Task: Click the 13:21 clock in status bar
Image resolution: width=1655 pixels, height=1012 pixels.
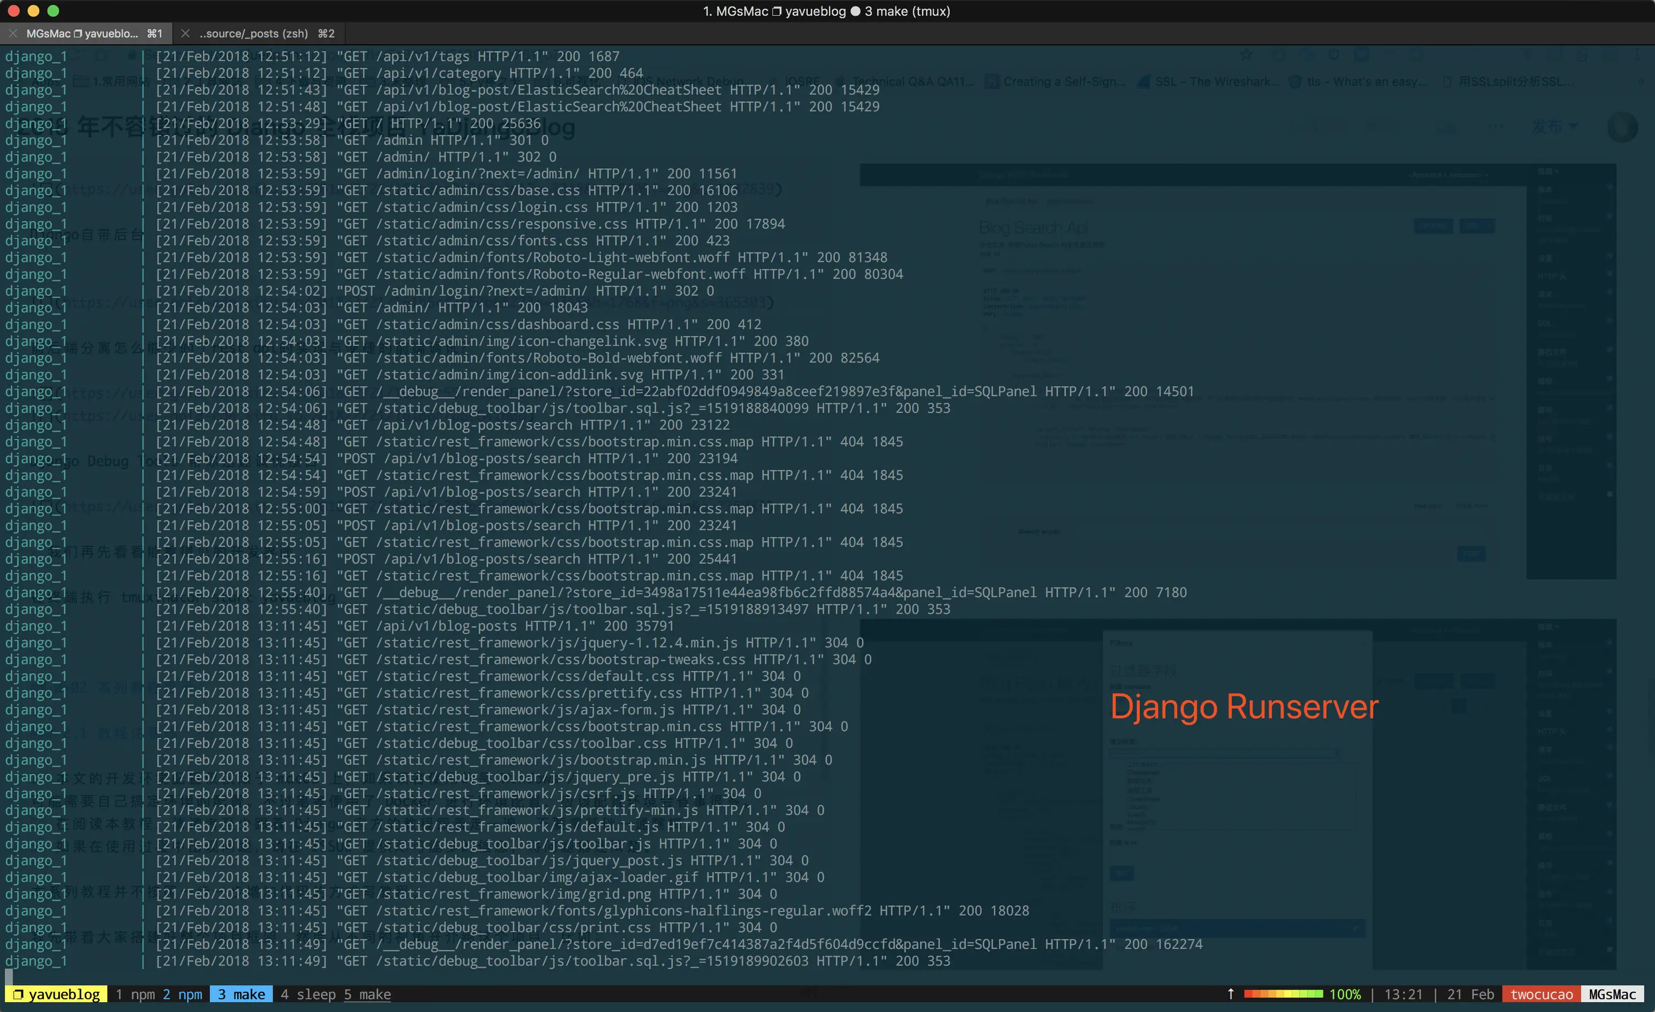Action: tap(1403, 994)
